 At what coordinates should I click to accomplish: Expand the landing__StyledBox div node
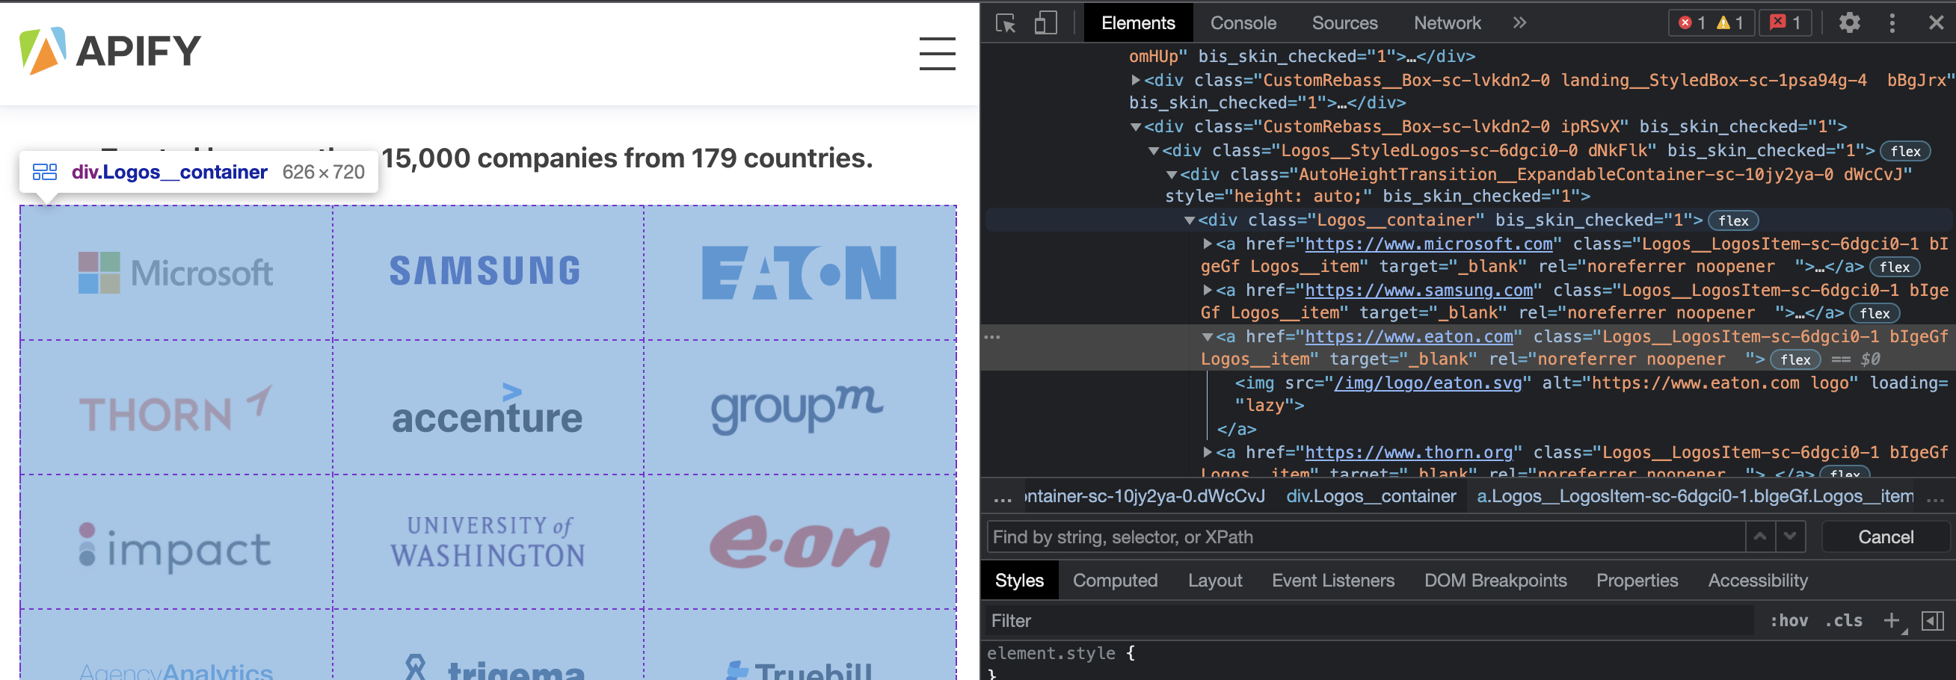pos(1136,80)
